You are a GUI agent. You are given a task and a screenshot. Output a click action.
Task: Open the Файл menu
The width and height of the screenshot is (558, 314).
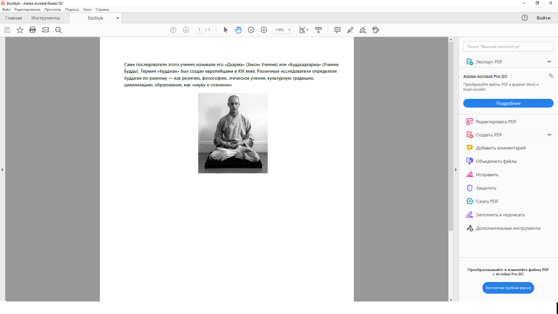click(6, 10)
